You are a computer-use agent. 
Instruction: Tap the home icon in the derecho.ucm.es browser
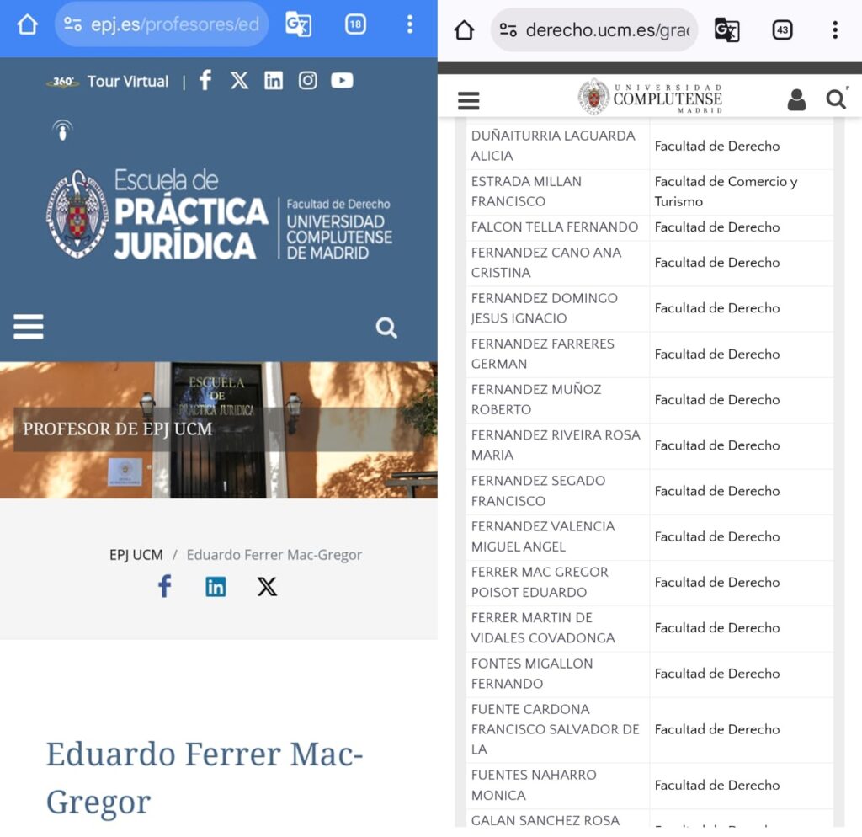465,29
